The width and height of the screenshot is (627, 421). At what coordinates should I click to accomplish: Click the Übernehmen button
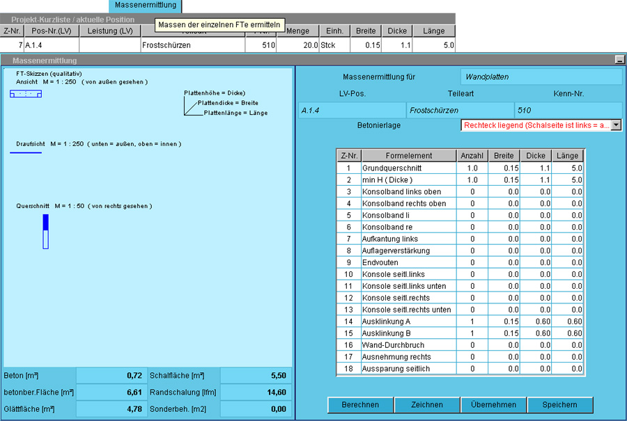[493, 404]
